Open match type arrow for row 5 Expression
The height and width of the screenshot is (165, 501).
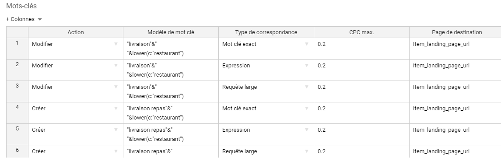[307, 130]
